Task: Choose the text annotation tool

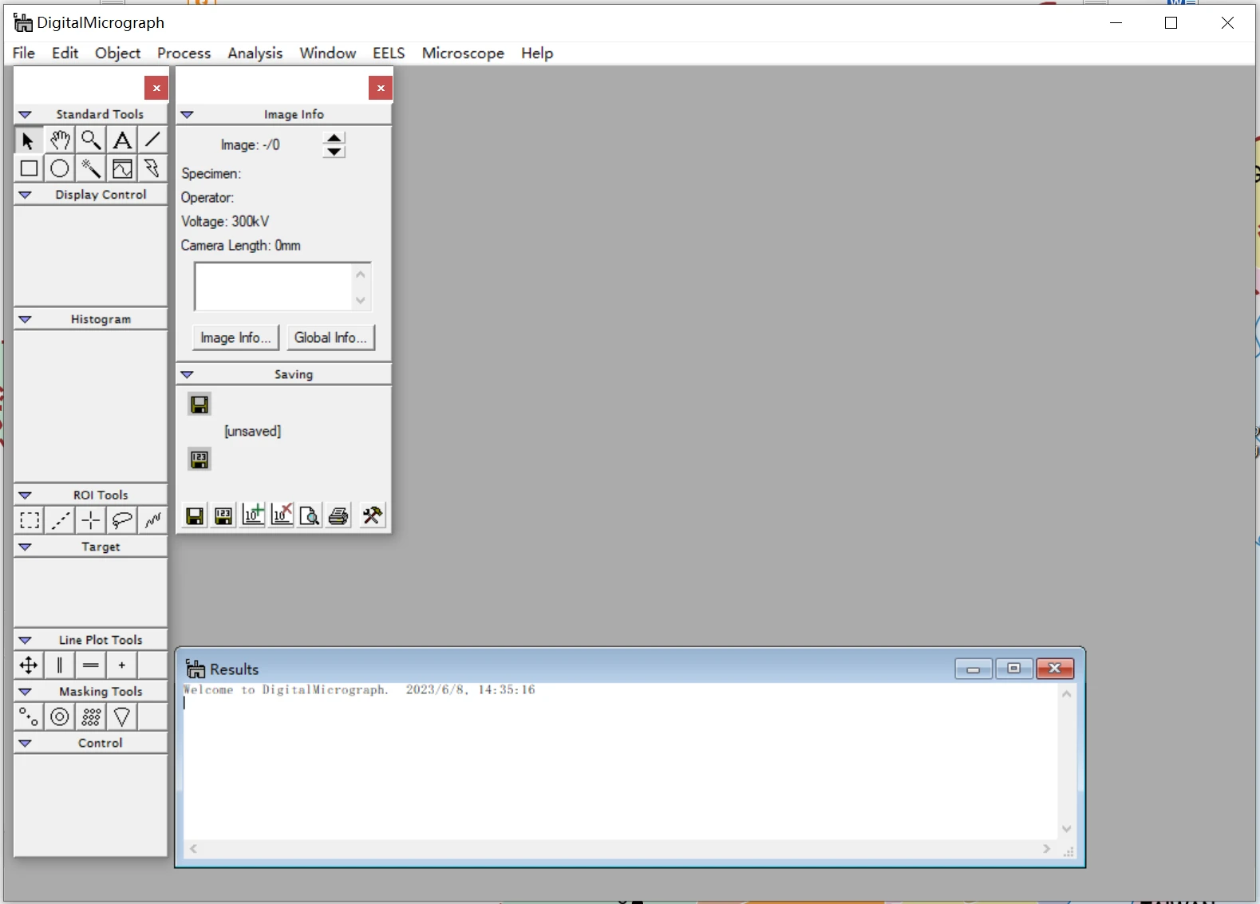Action: click(x=122, y=140)
